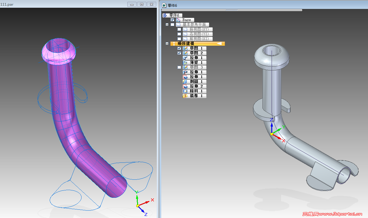Select the 基本参考平面 label in tree

pyautogui.click(x=194, y=25)
